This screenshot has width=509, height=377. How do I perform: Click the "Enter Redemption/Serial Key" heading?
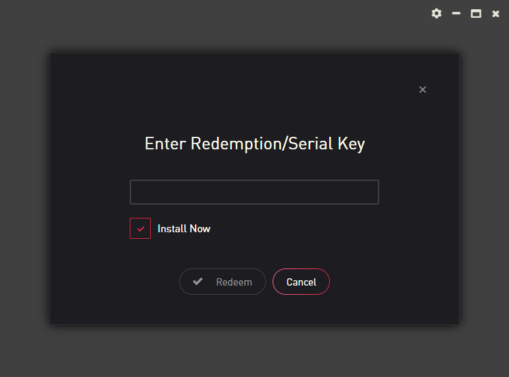pyautogui.click(x=254, y=143)
